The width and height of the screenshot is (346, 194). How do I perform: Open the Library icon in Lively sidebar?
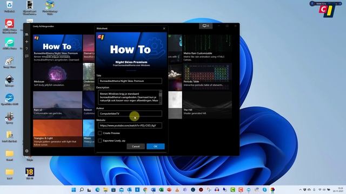26,34
